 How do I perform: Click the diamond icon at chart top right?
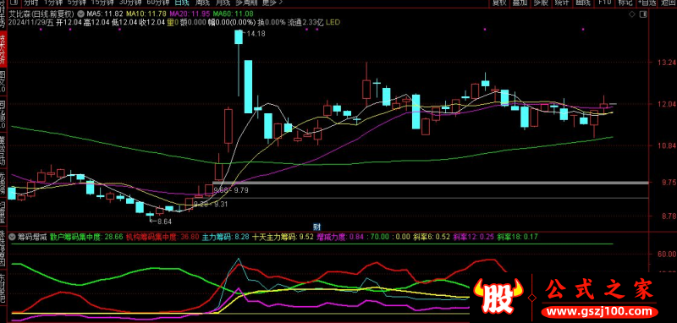pos(632,14)
